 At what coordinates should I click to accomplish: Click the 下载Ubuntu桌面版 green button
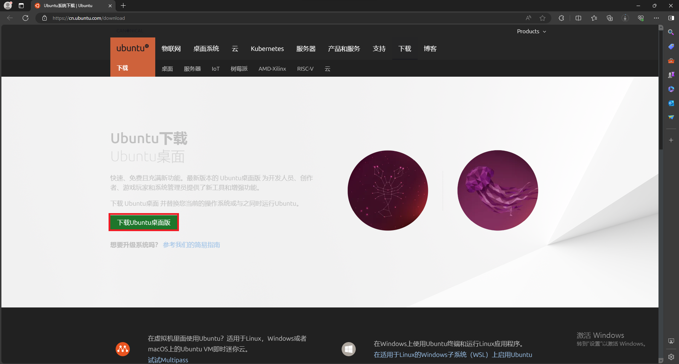tap(144, 223)
